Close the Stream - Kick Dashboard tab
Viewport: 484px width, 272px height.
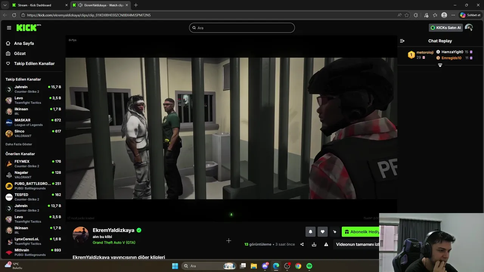click(67, 5)
